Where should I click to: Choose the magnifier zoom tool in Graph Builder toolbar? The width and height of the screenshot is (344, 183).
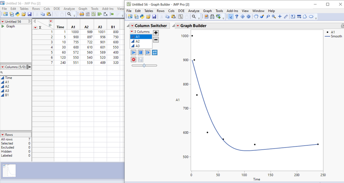click(x=274, y=16)
